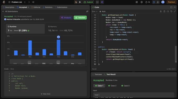178x99 pixels.
Task: Go to the previous problem arrow
Action: point(25,2)
